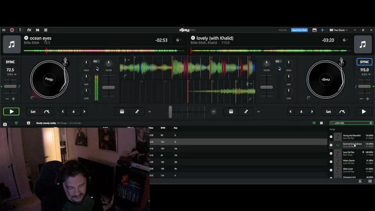Expand left deck tools chevron
375x211 pixels.
click(149, 112)
